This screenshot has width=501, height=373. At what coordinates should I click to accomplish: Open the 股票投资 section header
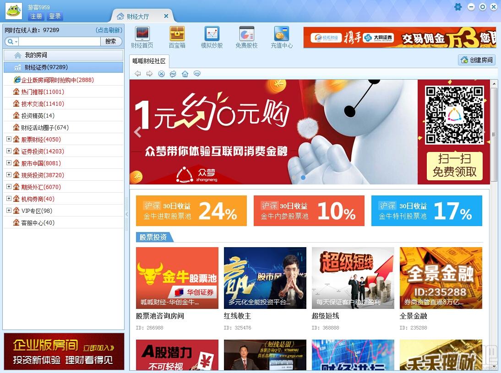[x=154, y=237]
